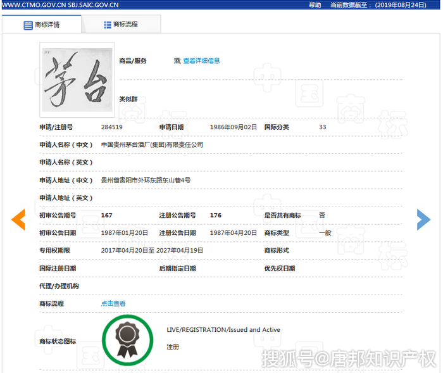Image resolution: width=443 pixels, height=373 pixels.
Task: Open the 茅台 trademark image thumbnail
Action: pyautogui.click(x=77, y=80)
